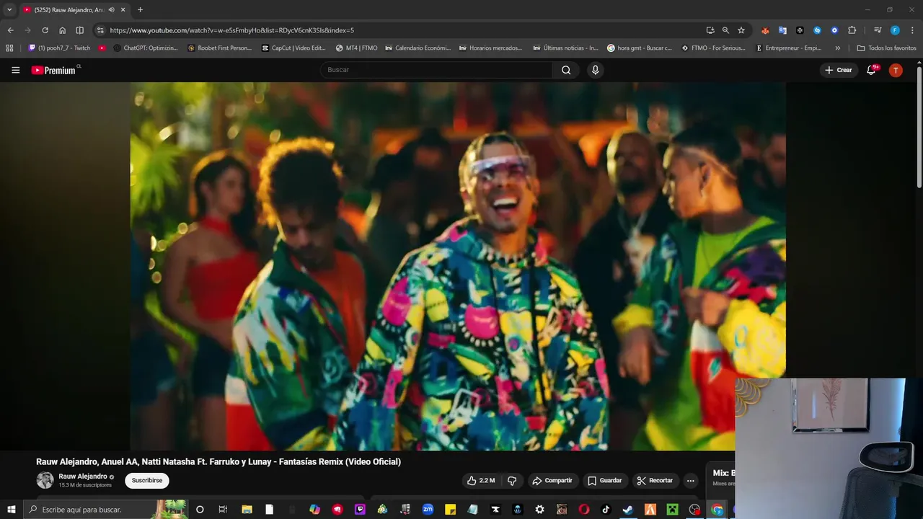Open the Google Translate extension
Image resolution: width=923 pixels, height=519 pixels.
click(x=782, y=30)
